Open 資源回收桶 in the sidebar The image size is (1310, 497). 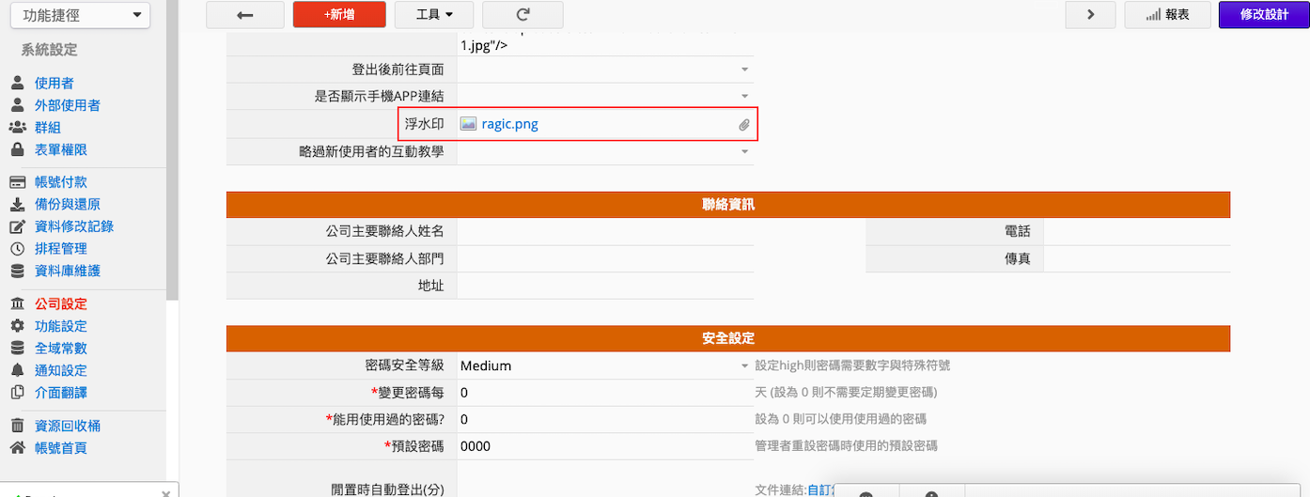(x=67, y=426)
